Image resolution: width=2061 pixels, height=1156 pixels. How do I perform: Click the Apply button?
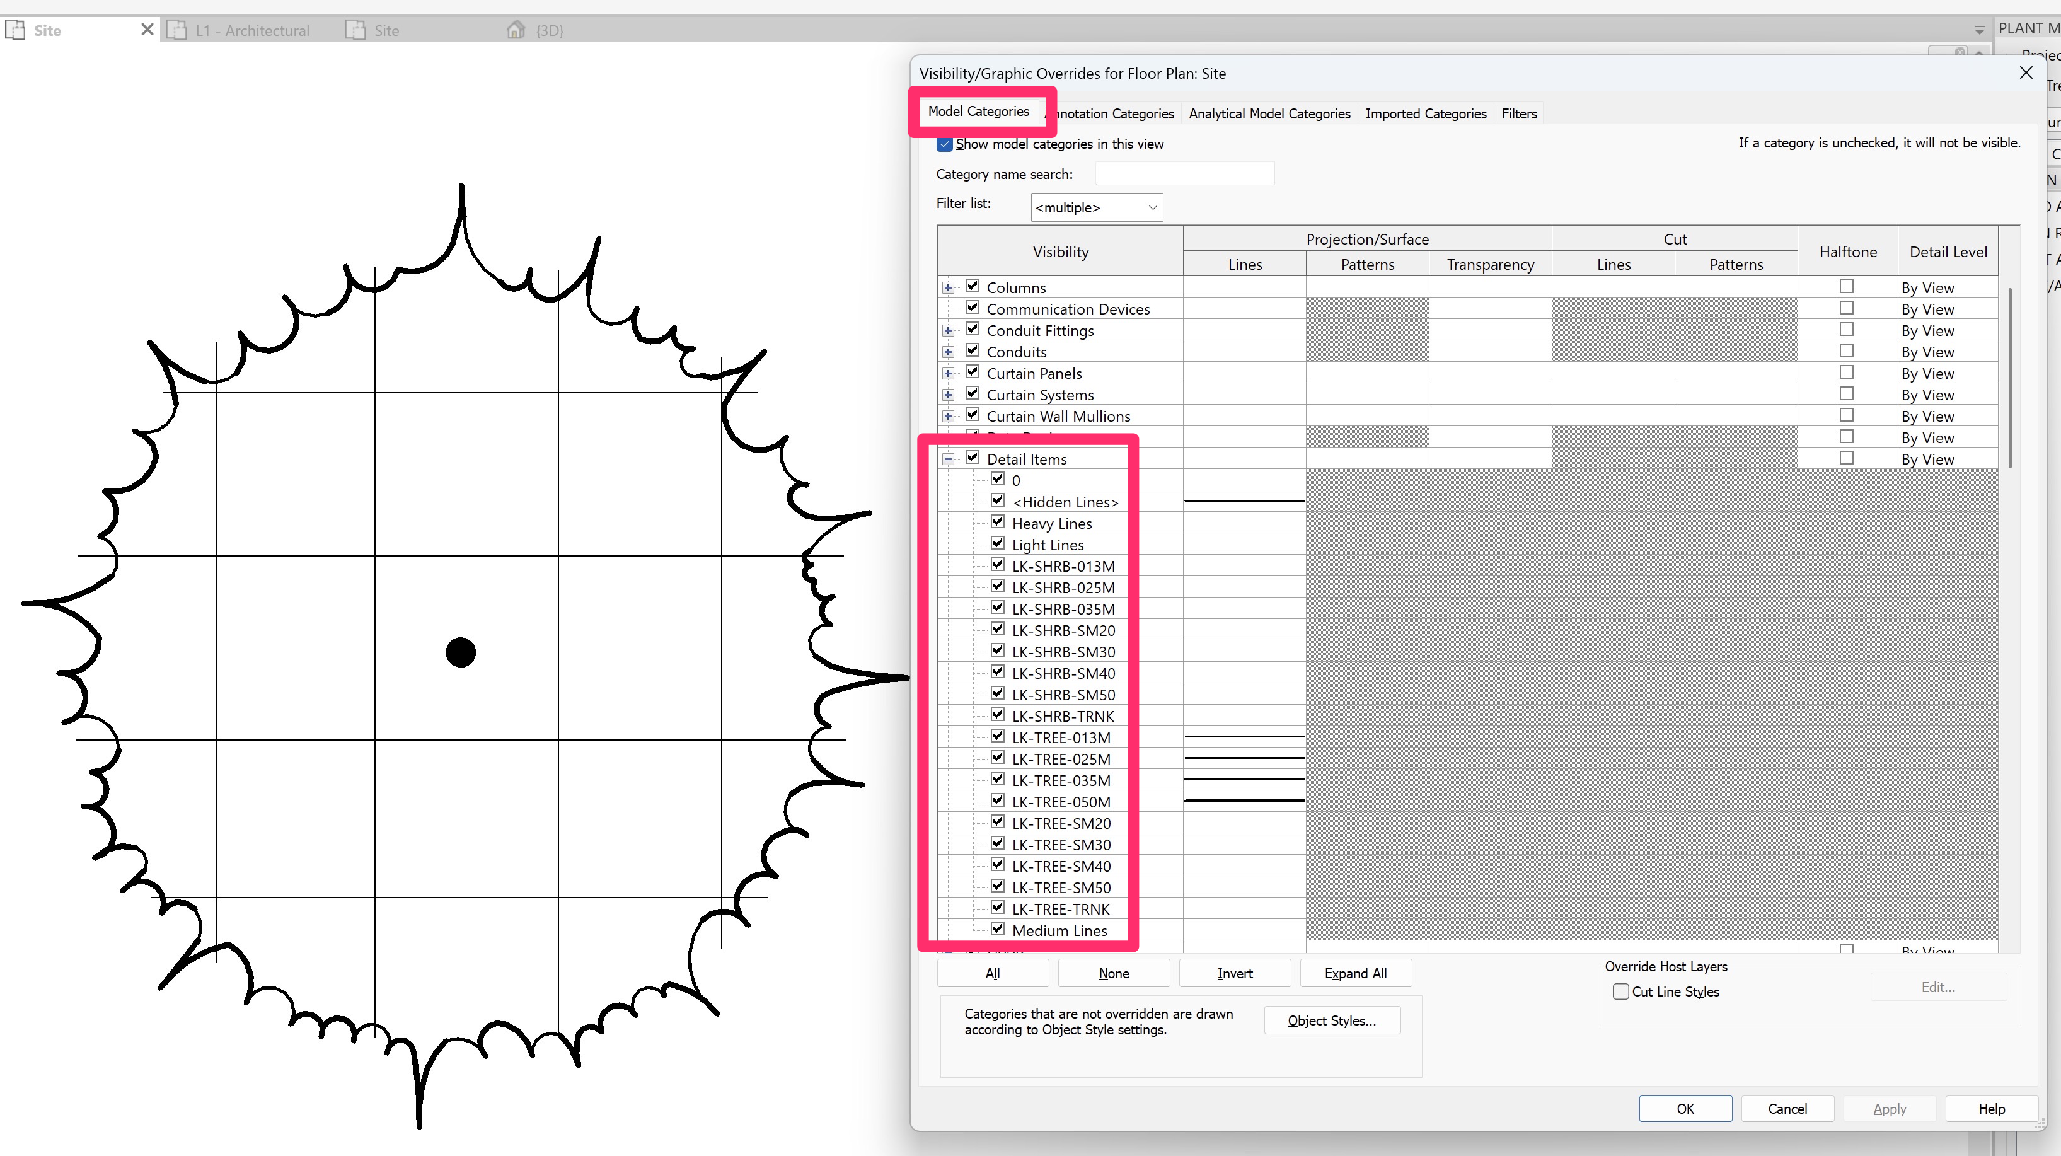[1889, 1108]
